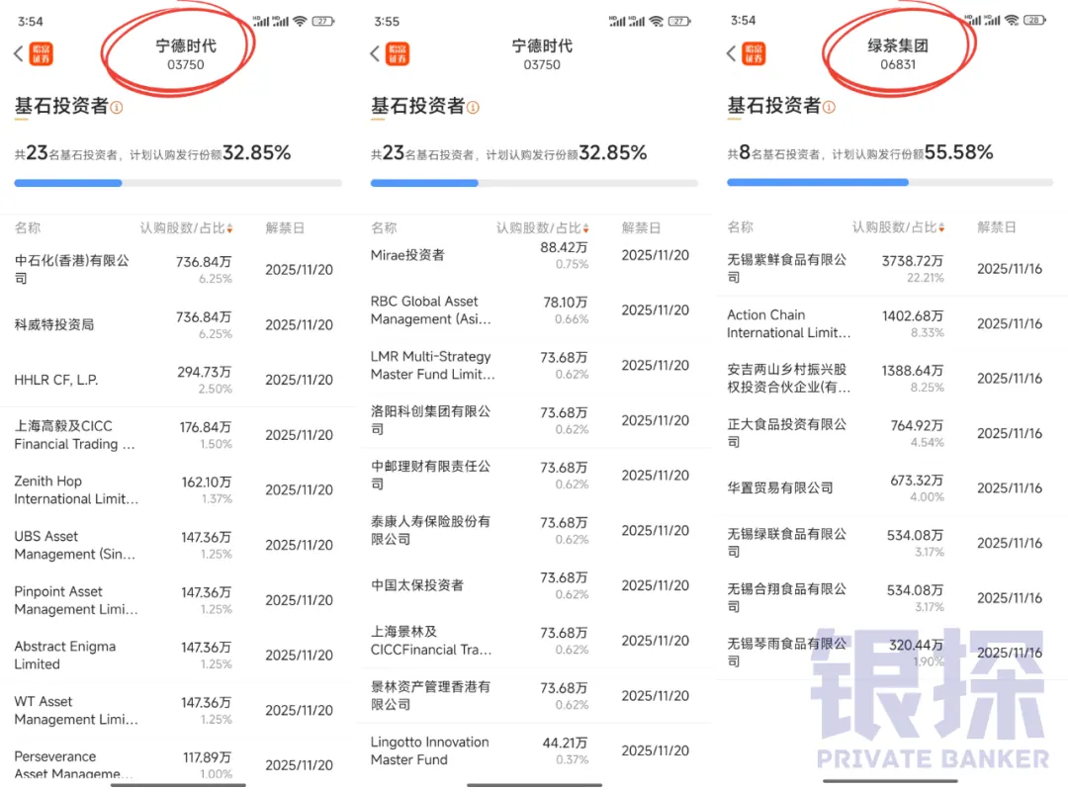Screen dimensions: 1068x792
Task: Open the 中石化(香港)有限公司 investor row
Action: (x=178, y=270)
